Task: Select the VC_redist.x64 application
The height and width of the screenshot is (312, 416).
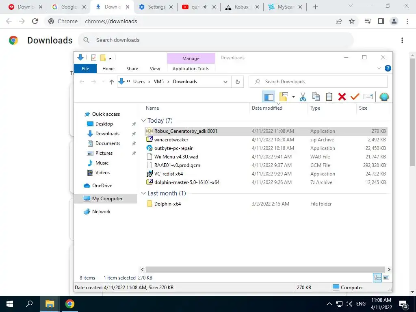Action: (266, 174)
